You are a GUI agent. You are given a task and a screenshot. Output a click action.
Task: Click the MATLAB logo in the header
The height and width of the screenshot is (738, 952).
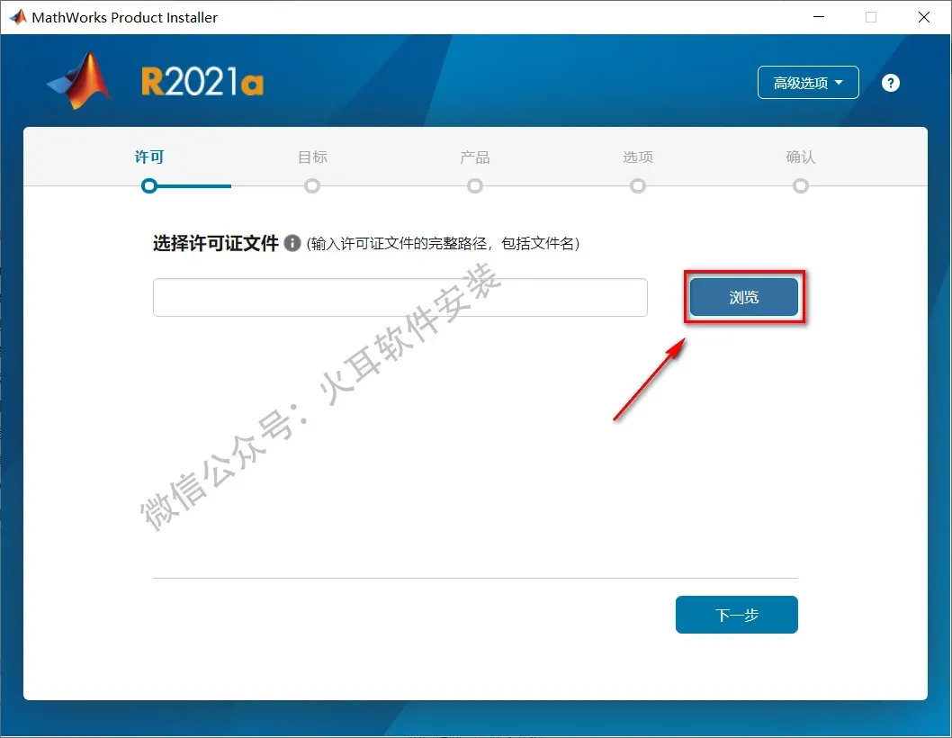(x=79, y=81)
